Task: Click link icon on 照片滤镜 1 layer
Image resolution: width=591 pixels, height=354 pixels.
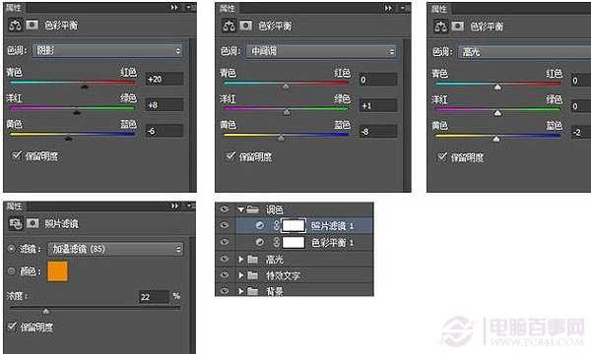Action: 276,225
